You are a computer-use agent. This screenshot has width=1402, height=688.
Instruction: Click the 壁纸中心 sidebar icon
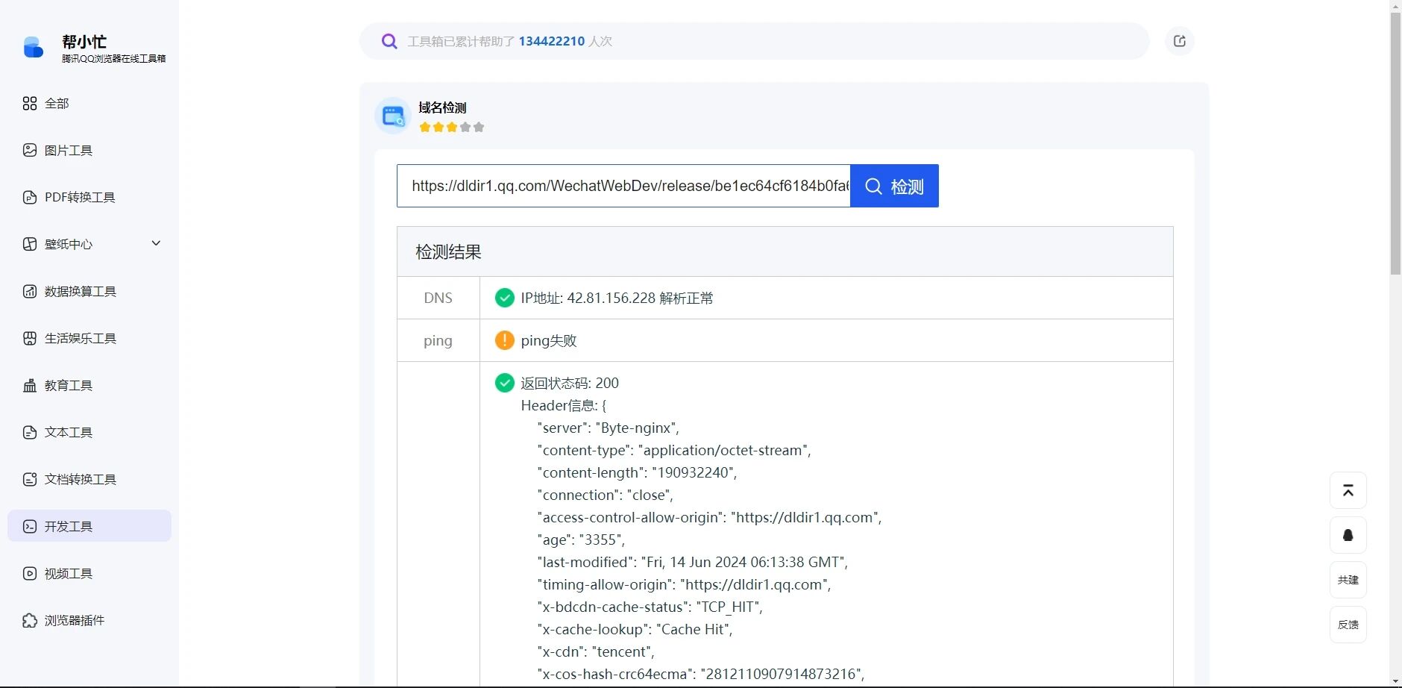pyautogui.click(x=30, y=245)
